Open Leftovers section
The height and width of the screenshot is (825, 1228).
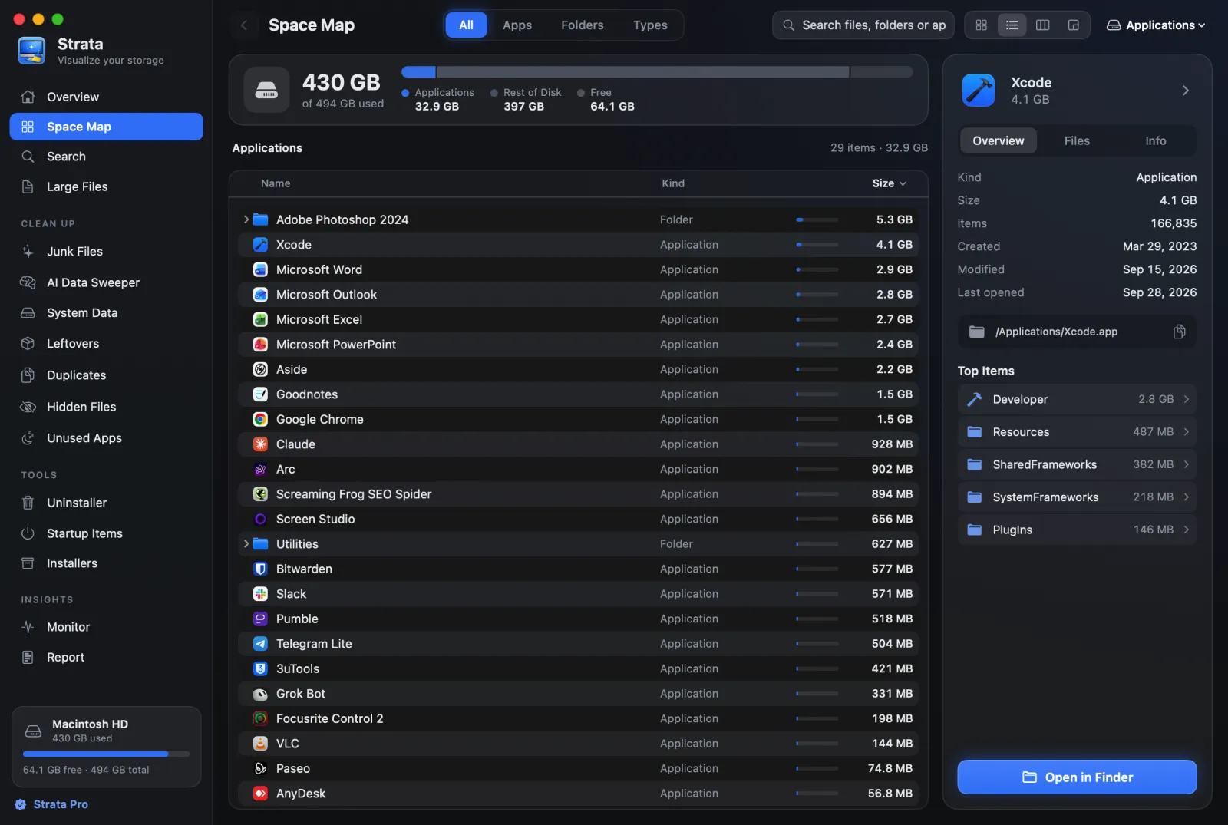pos(106,344)
